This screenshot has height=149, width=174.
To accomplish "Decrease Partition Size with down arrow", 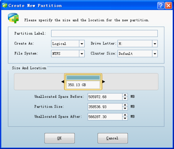I will pyautogui.click(x=125, y=109).
